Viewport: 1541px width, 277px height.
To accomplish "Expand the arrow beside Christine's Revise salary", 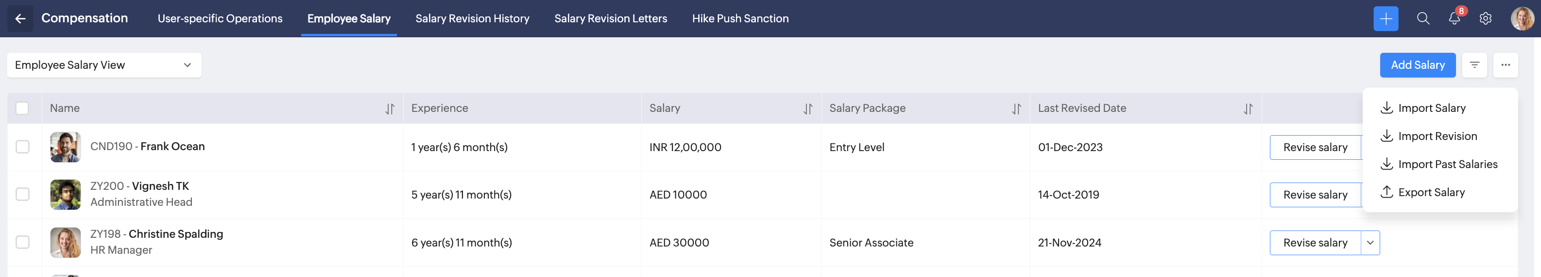I will [1370, 243].
